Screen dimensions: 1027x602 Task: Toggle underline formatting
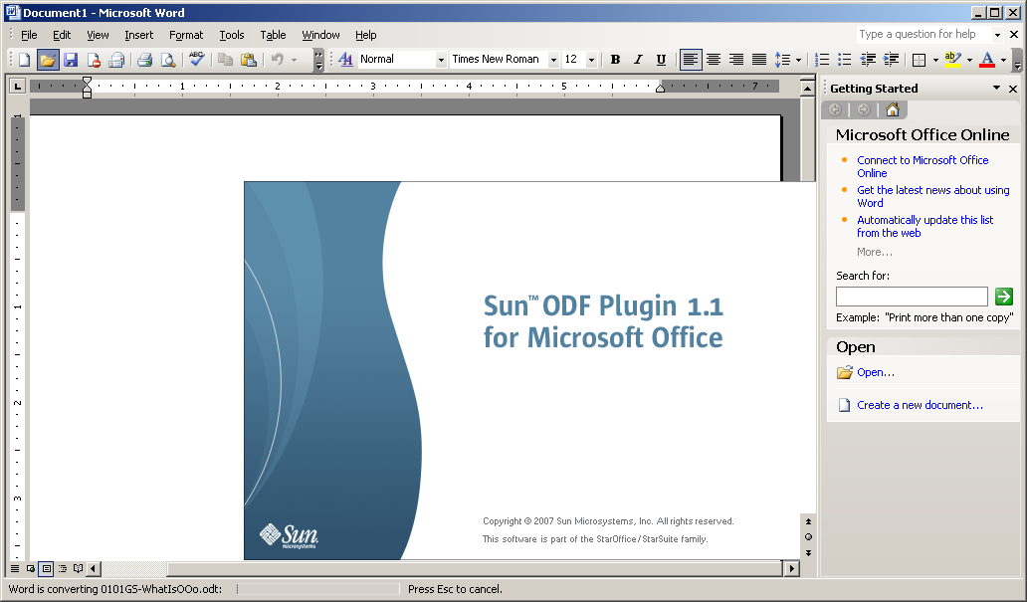click(x=661, y=60)
